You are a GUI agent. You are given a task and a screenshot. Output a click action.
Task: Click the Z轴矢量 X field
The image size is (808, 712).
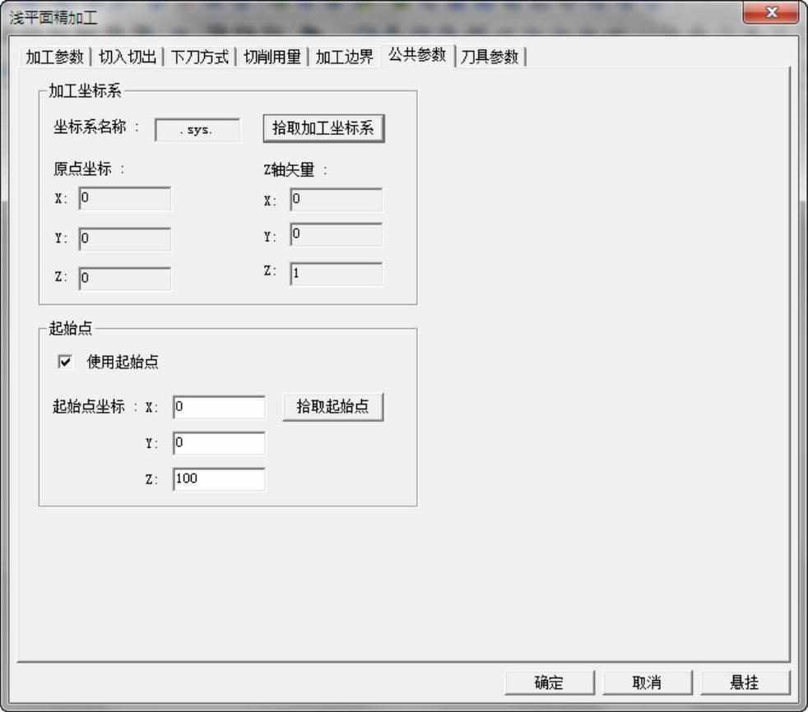(x=336, y=200)
